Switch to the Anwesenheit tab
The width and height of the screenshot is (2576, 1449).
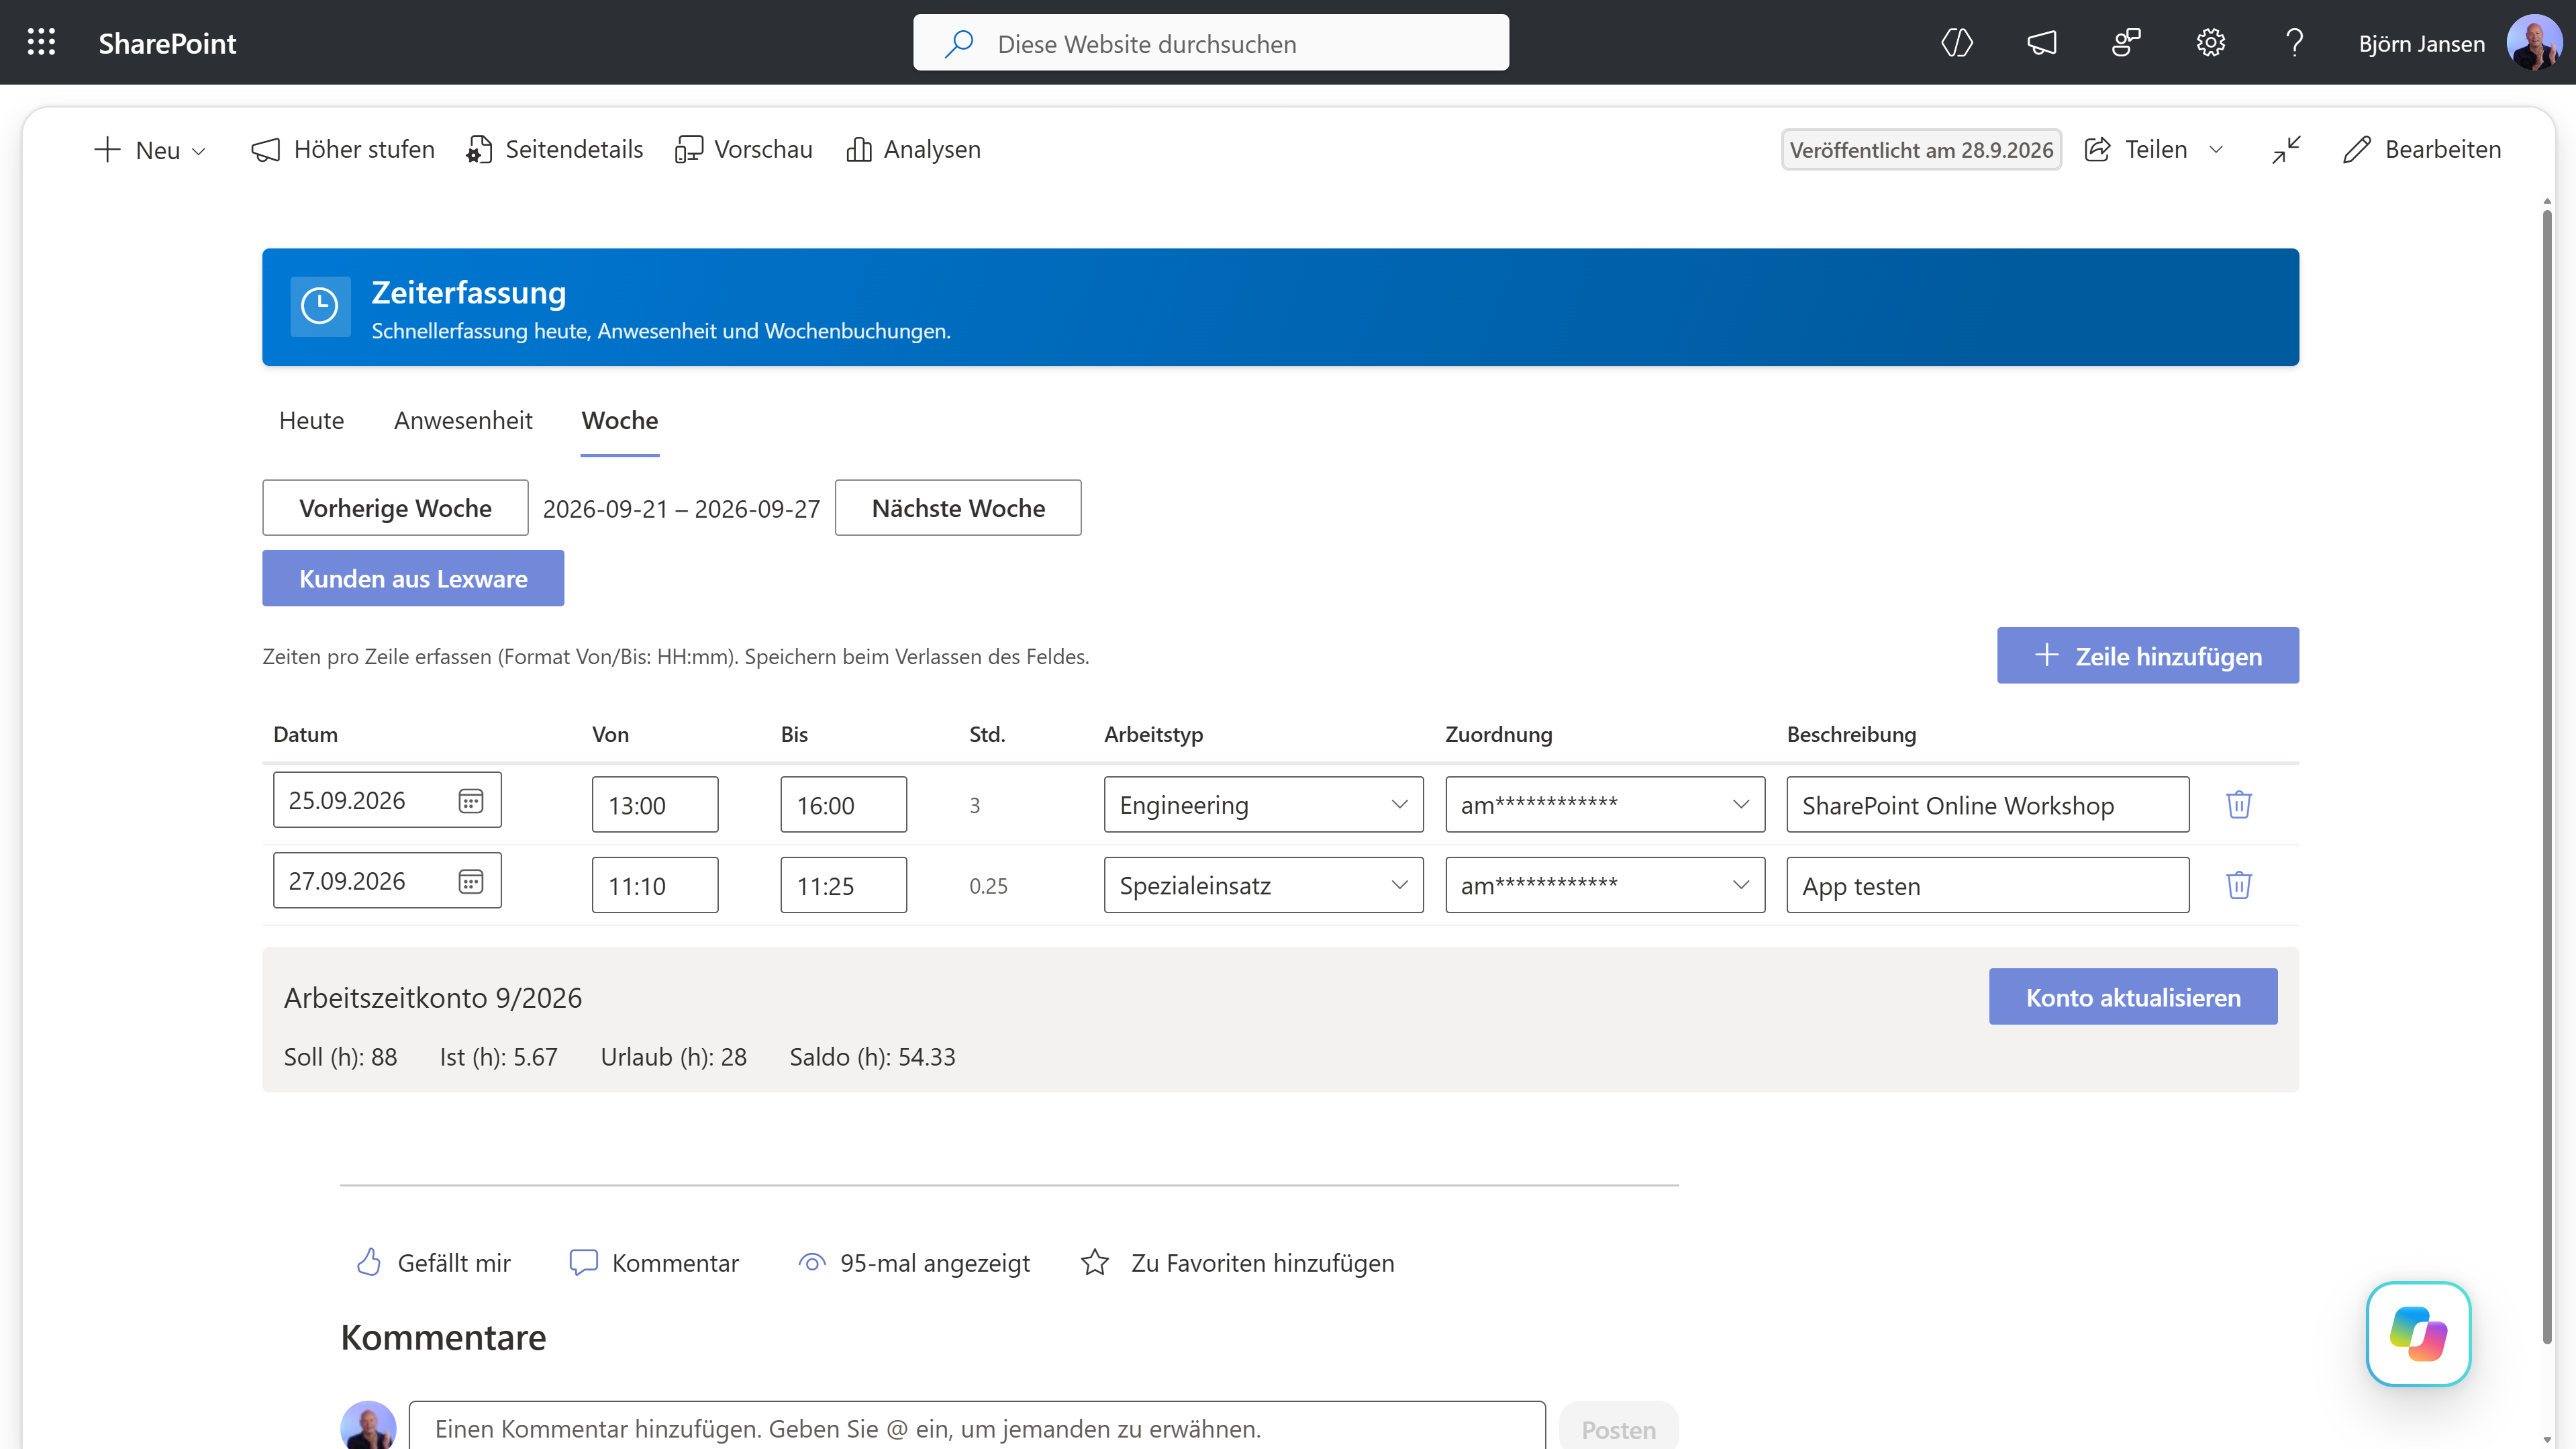tap(463, 420)
